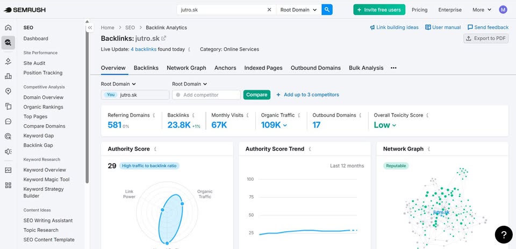Open Keyword Magic Tool in sidebar
Image resolution: width=516 pixels, height=249 pixels.
[46, 180]
